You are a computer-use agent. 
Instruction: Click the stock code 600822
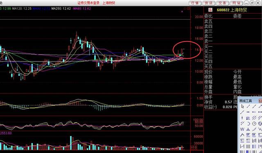pos(223,10)
